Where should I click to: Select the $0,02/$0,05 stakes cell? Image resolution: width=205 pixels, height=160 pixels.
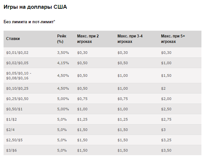(x=17, y=63)
